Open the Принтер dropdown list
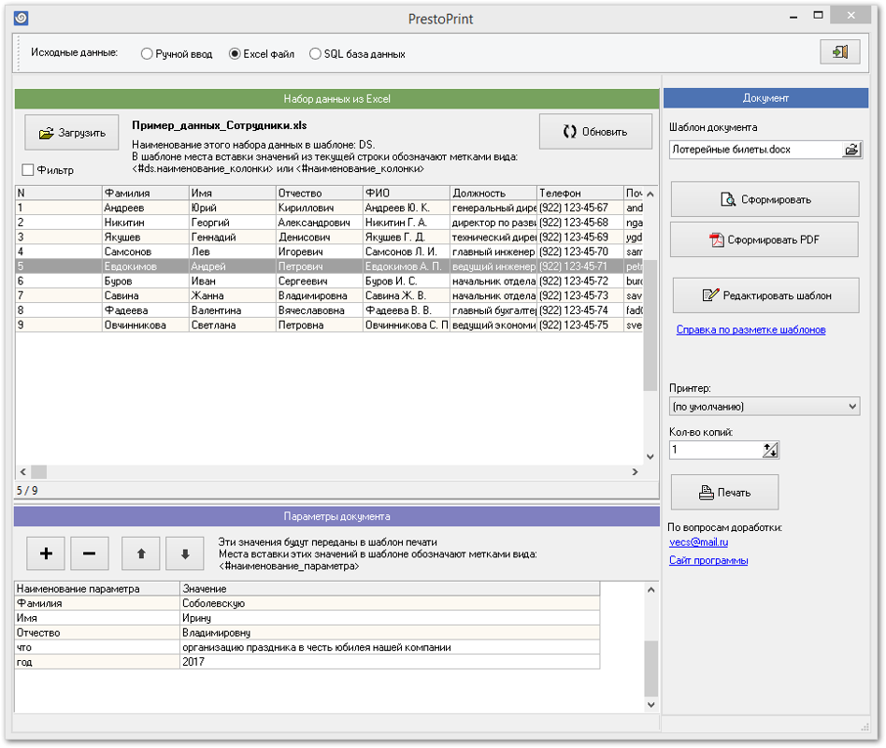 765,407
